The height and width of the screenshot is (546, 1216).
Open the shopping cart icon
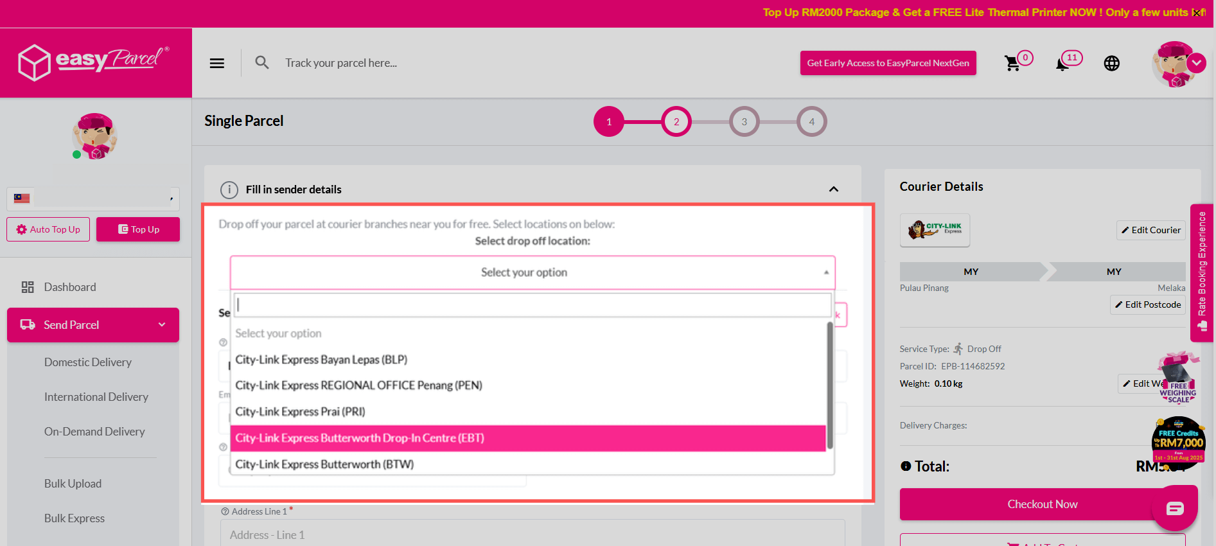coord(1012,63)
